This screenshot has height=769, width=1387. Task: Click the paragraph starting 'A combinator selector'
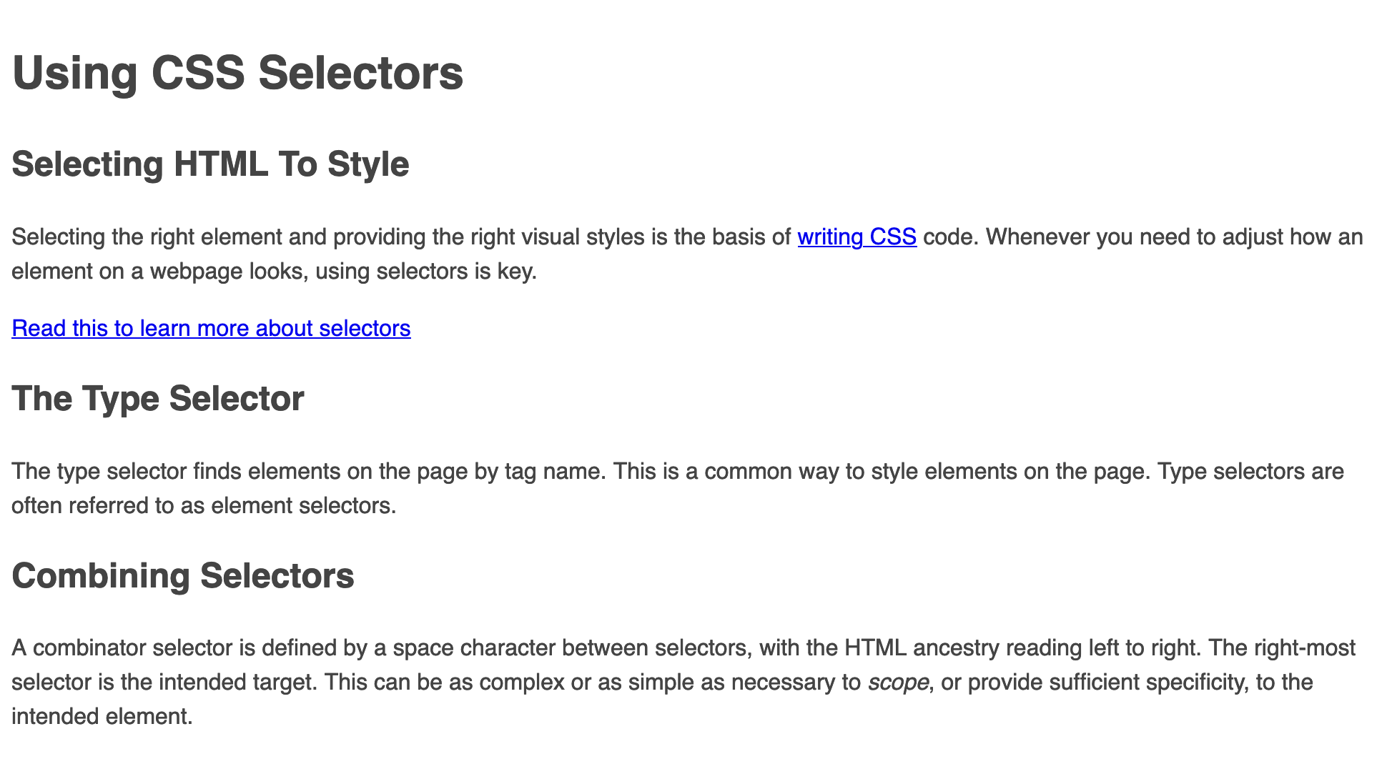(x=683, y=682)
